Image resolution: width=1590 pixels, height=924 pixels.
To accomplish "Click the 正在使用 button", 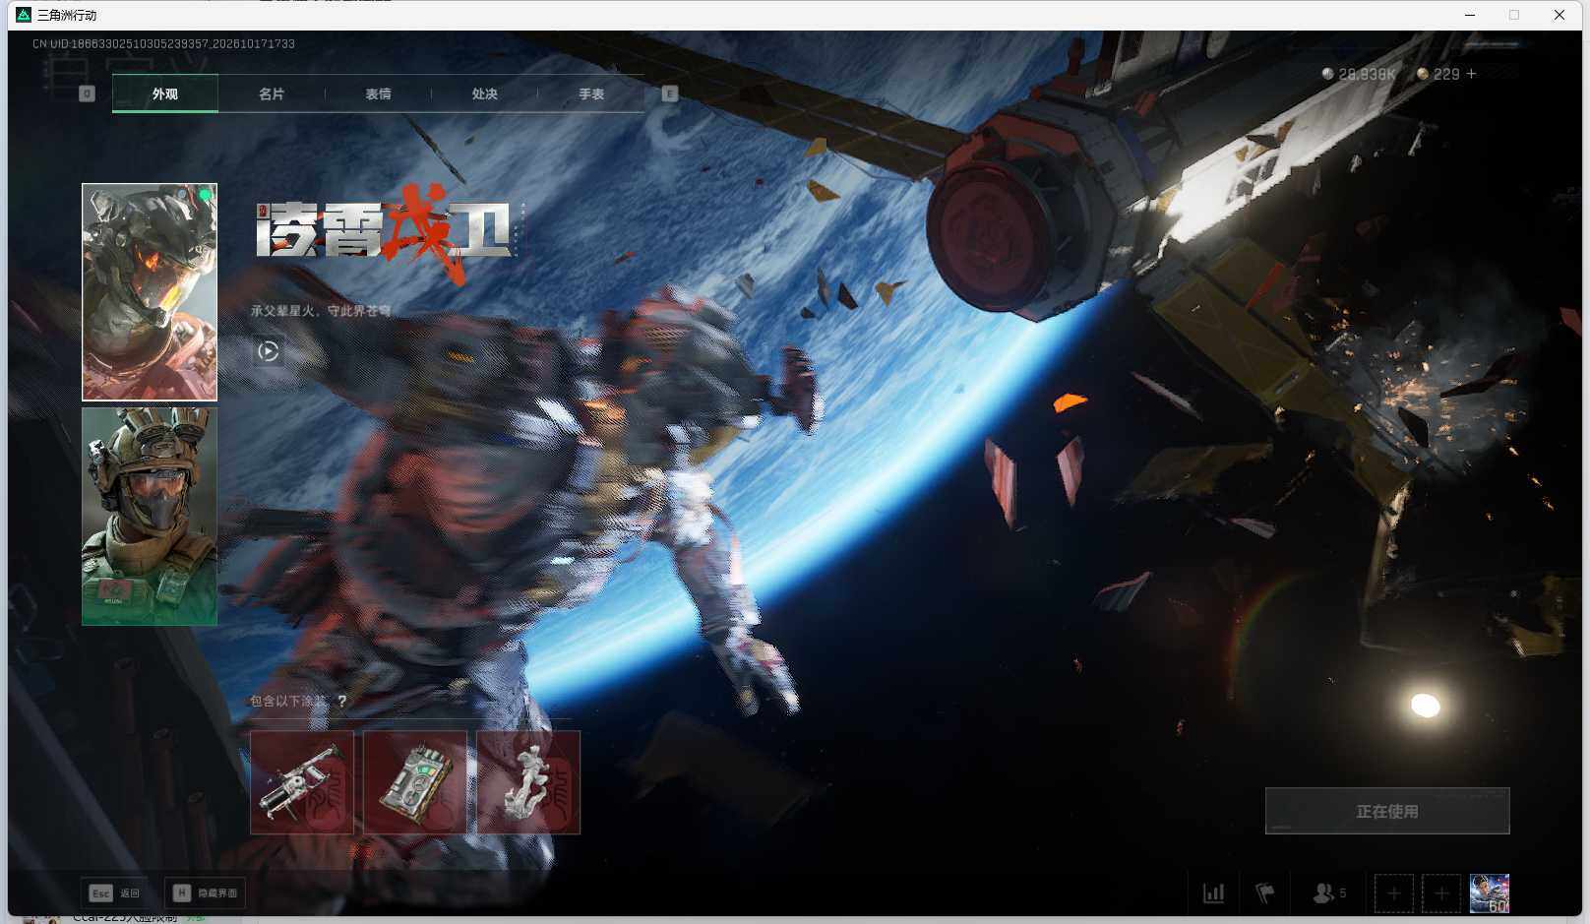I will coord(1387,811).
